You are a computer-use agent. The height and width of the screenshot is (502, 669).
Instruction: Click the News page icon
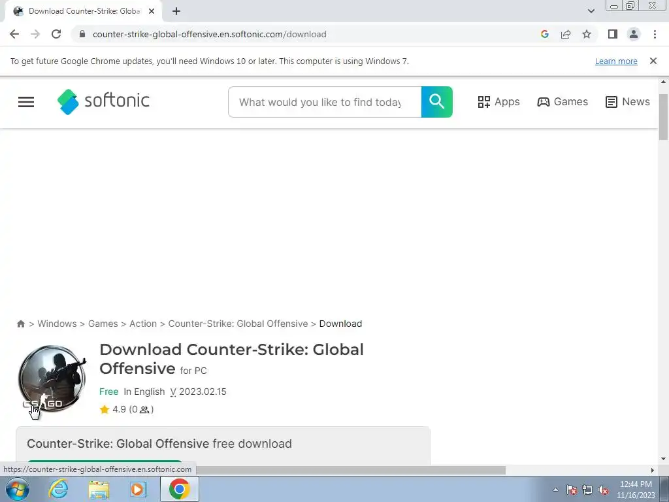click(611, 101)
